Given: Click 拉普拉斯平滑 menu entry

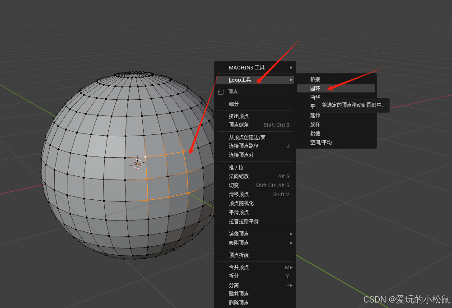Looking at the screenshot, I should coord(255,221).
